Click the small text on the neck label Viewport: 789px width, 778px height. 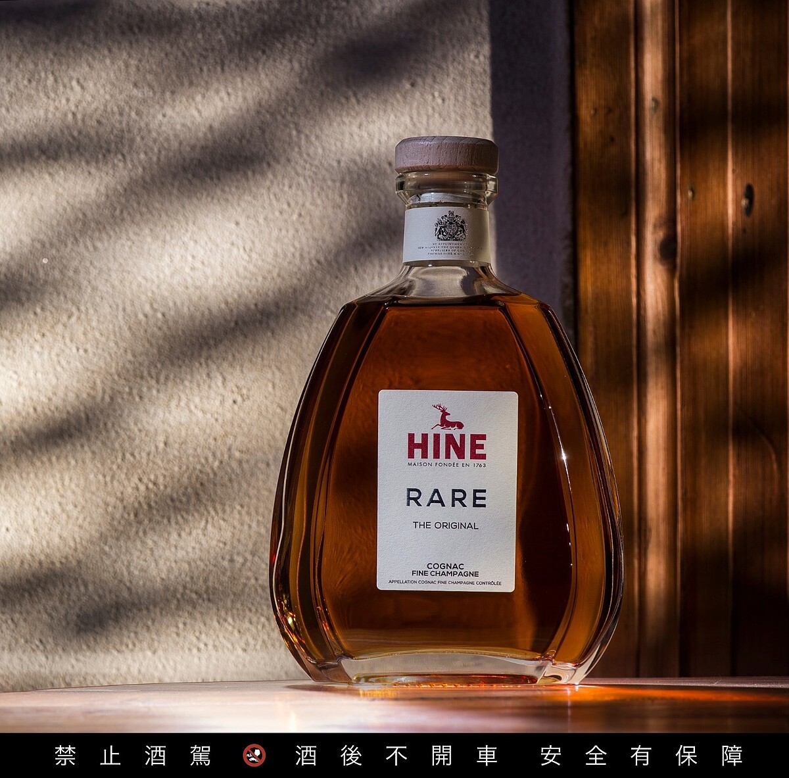[447, 250]
